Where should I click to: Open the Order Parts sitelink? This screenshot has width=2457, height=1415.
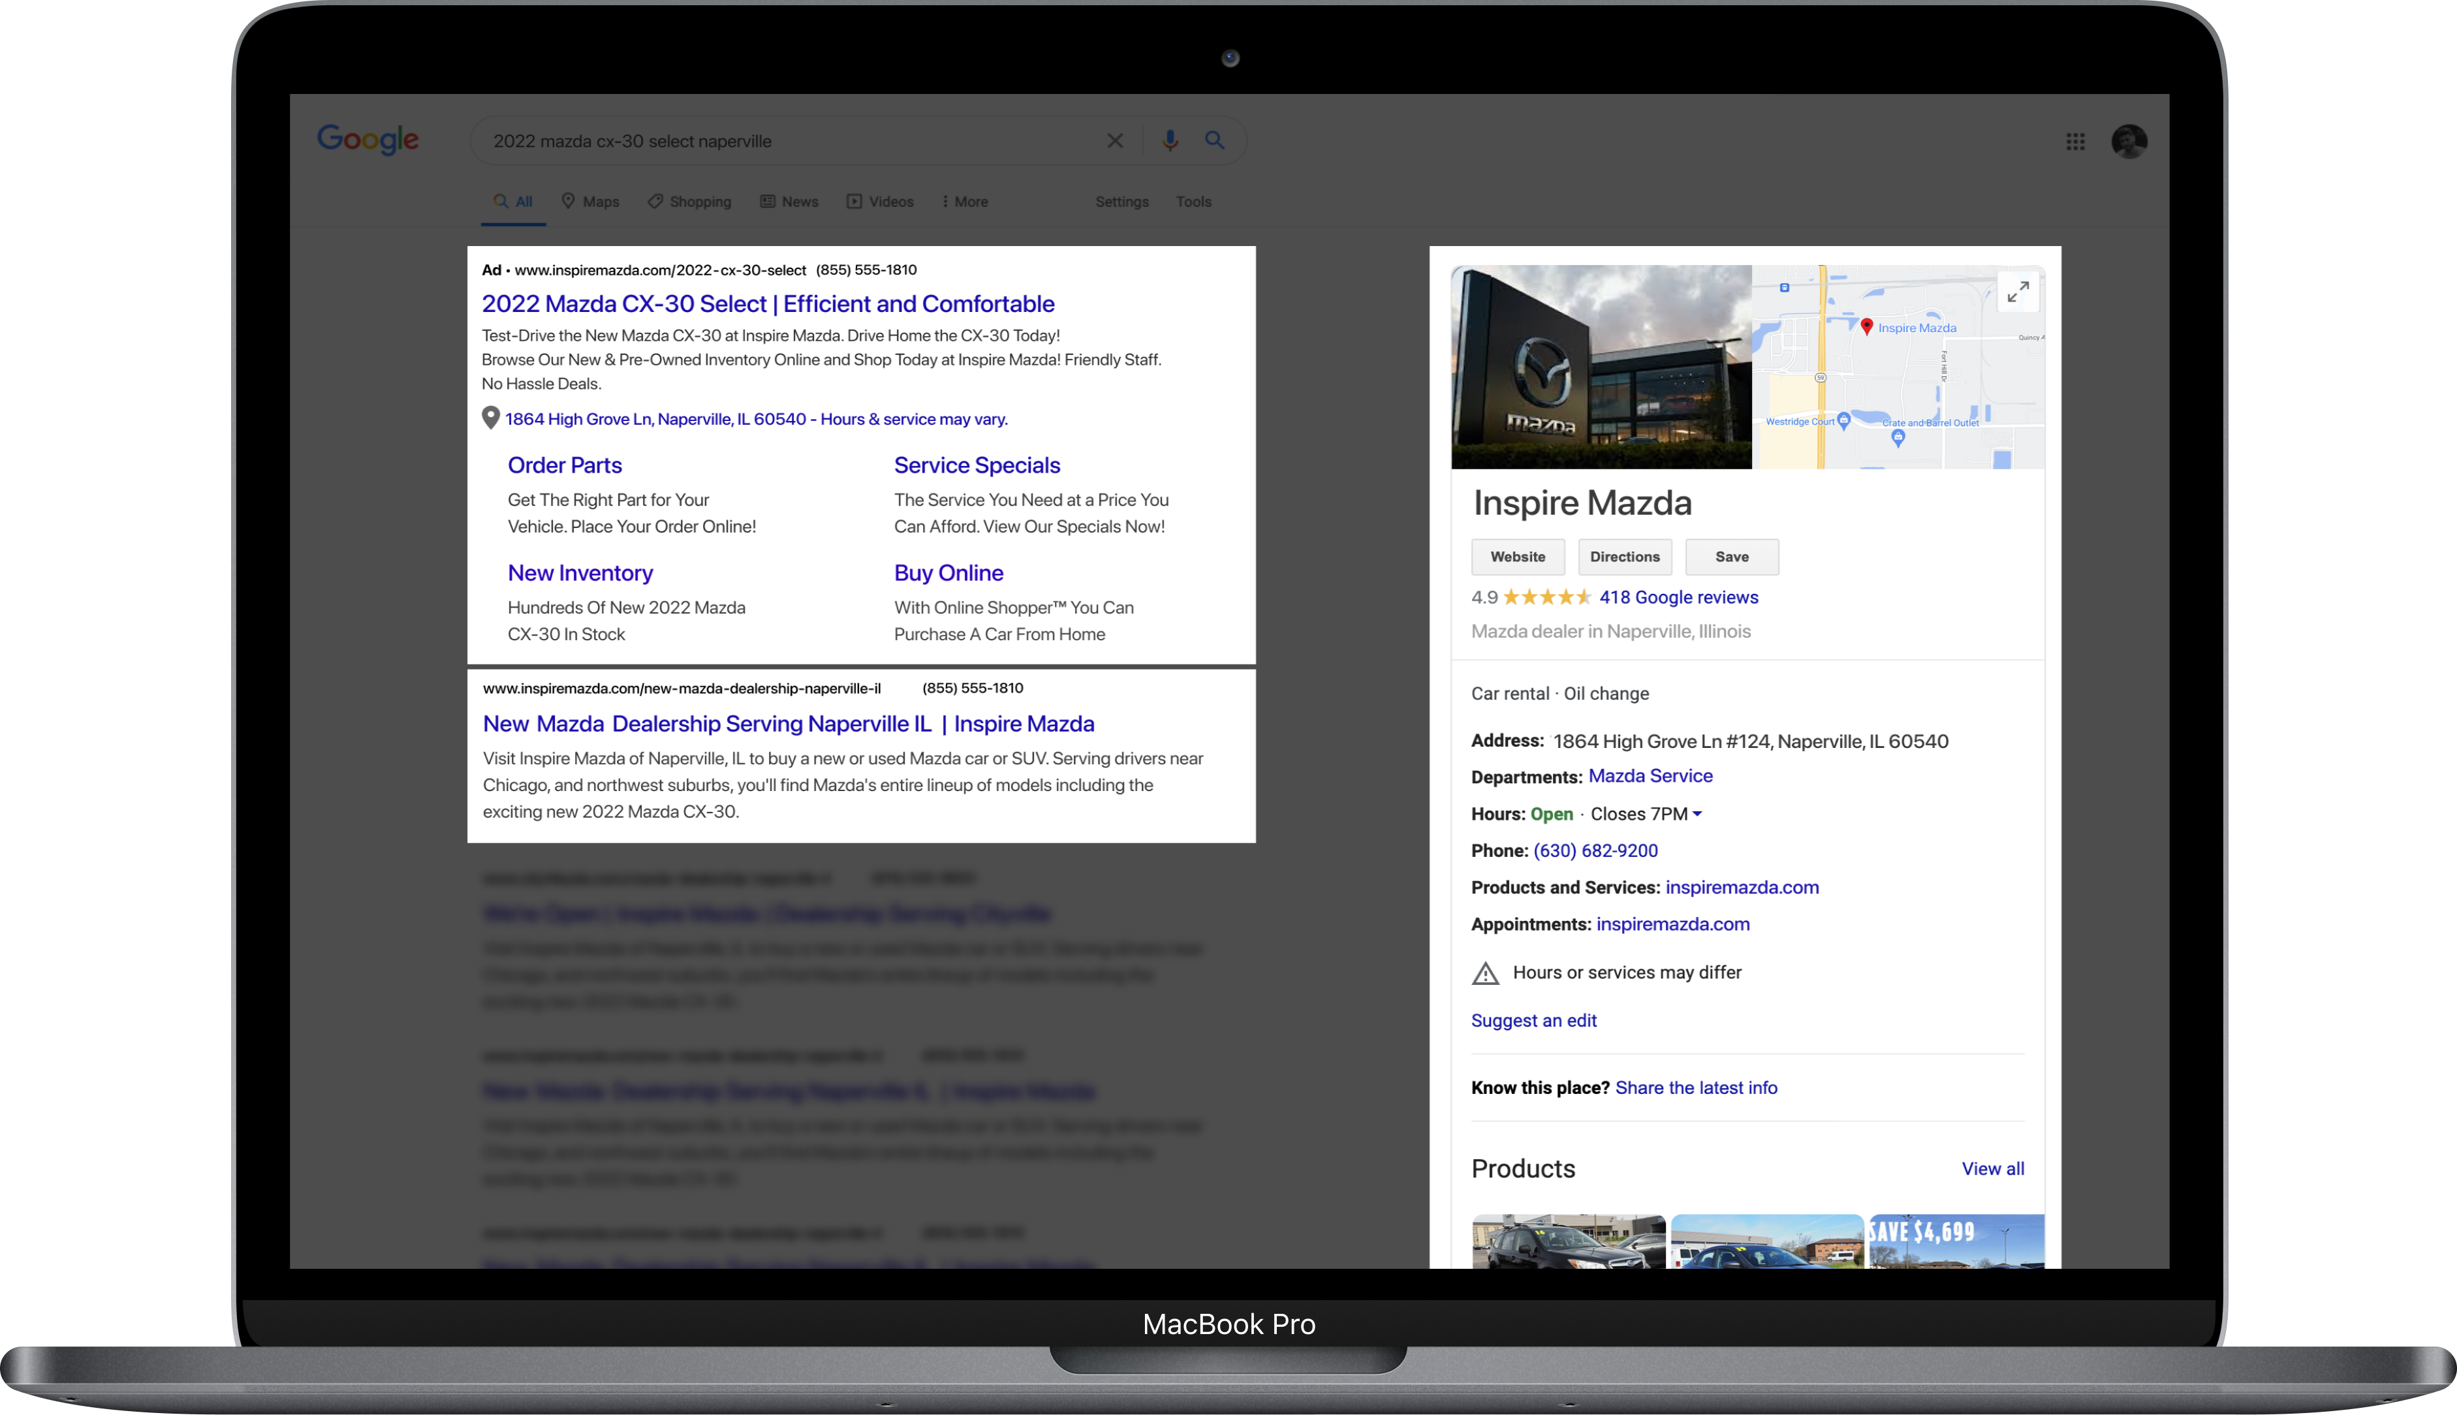[x=564, y=465]
